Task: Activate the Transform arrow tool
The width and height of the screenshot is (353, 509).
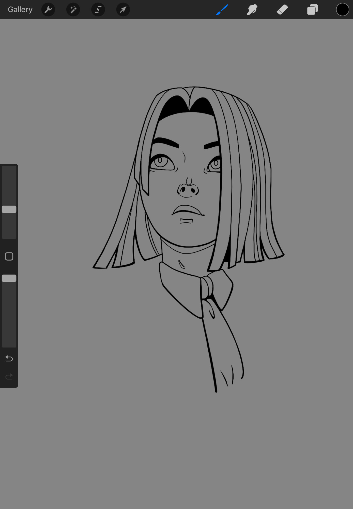Action: (123, 10)
